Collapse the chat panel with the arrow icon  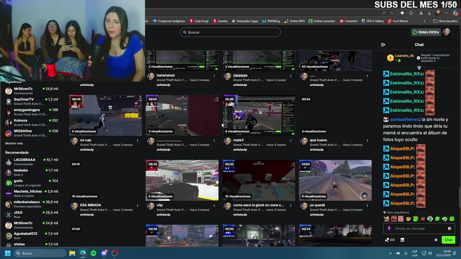pyautogui.click(x=383, y=45)
